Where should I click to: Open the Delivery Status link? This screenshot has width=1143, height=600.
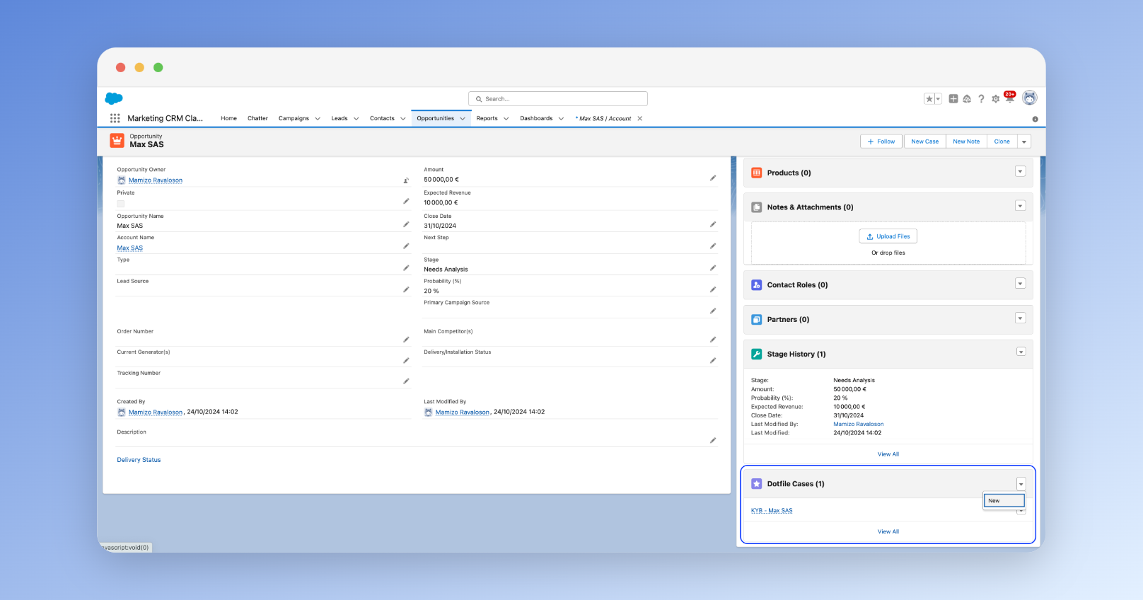[x=139, y=460]
